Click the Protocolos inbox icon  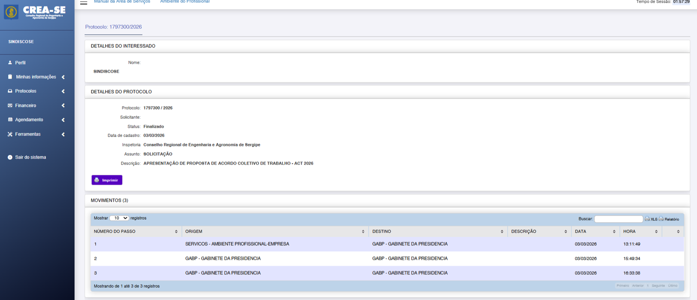click(10, 91)
